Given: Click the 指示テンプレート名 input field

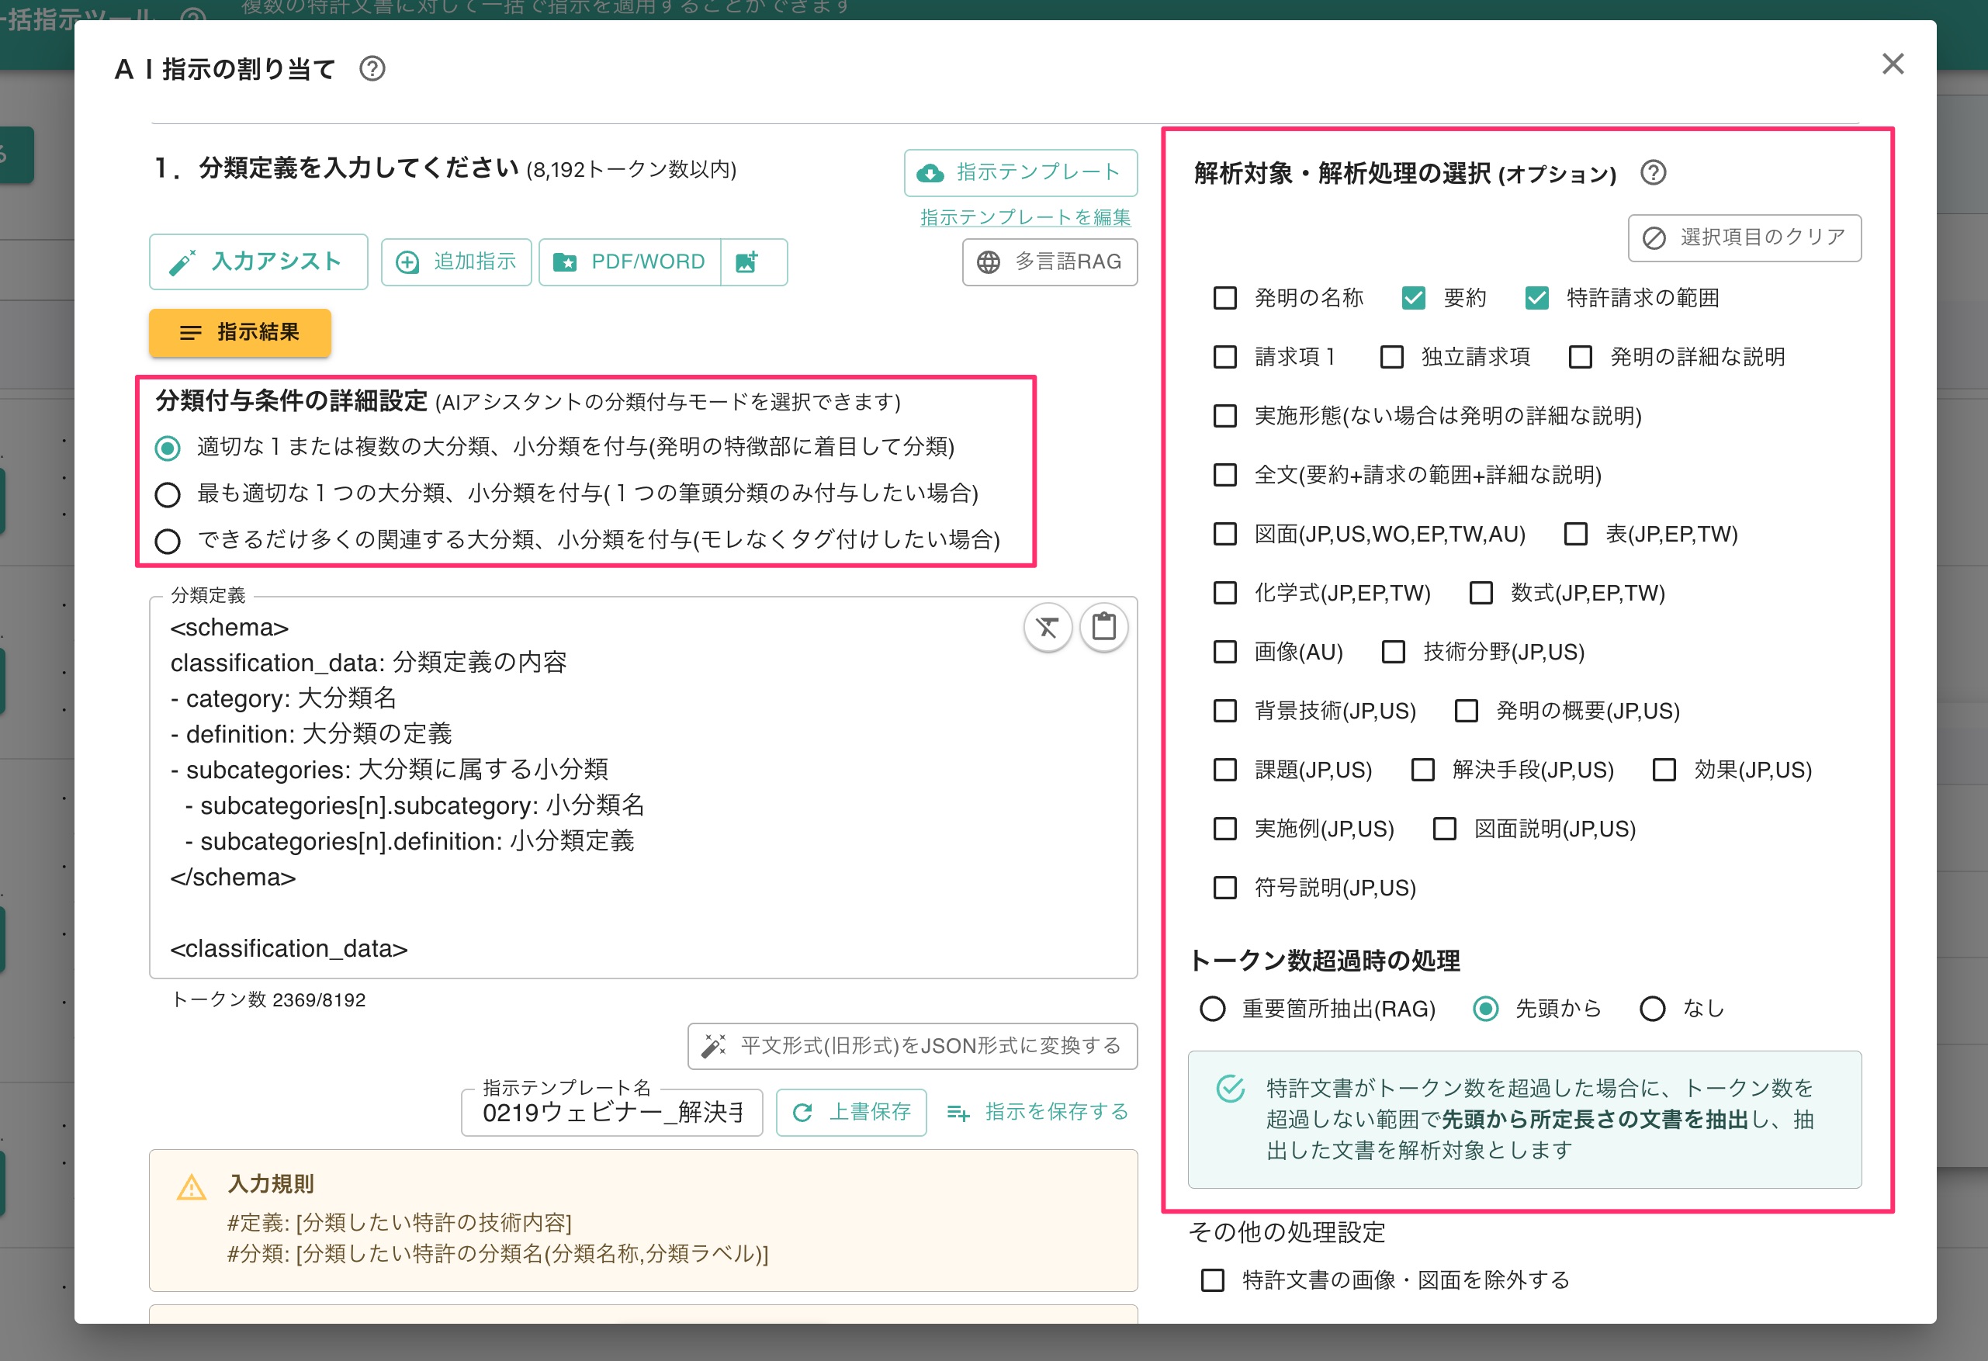Looking at the screenshot, I should click(x=611, y=1113).
